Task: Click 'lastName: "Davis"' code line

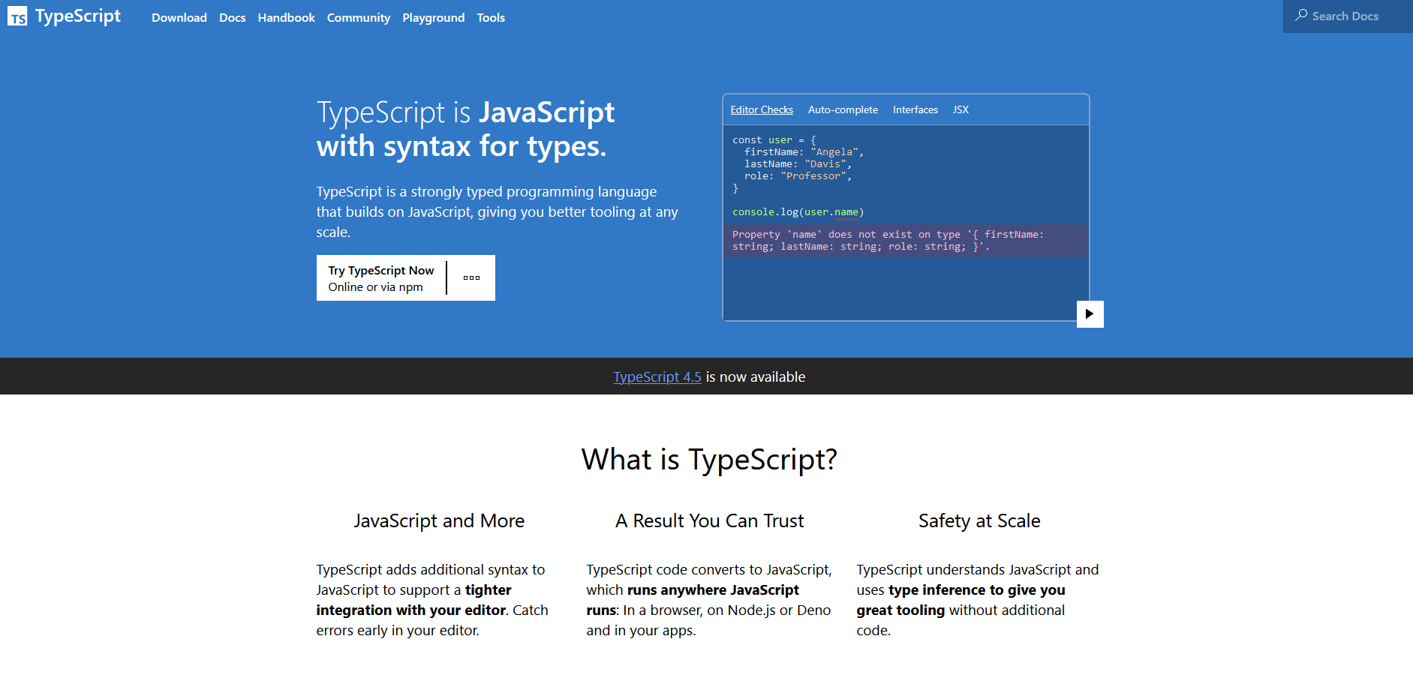Action: [798, 164]
